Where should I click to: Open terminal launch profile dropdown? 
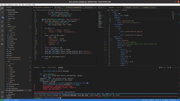(x=166, y=67)
